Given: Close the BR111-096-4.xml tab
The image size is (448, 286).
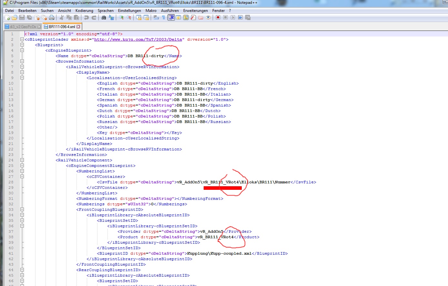Looking at the screenshot, I should point(78,27).
